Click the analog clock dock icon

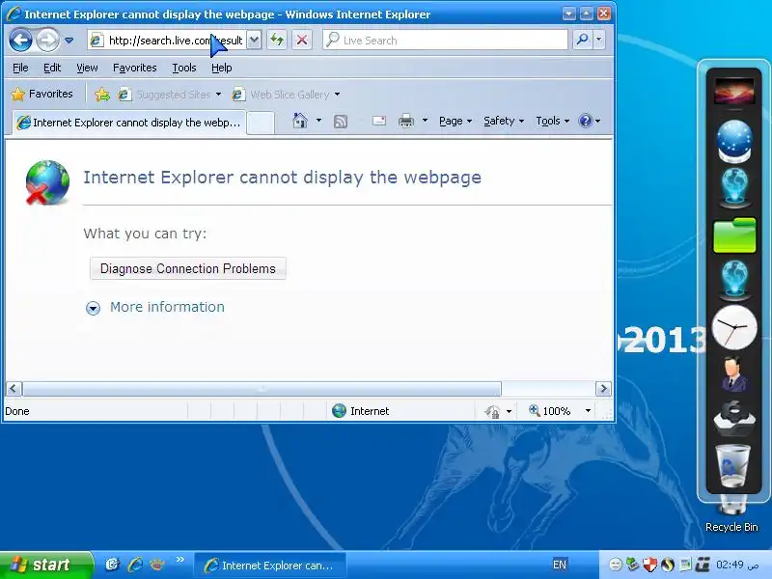click(x=734, y=327)
